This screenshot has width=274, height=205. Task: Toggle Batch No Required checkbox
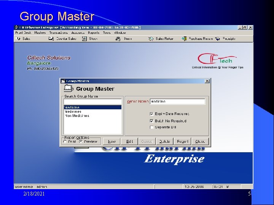pyautogui.click(x=152, y=121)
